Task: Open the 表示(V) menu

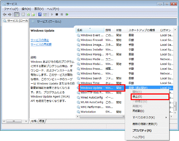Action: pyautogui.click(x=39, y=9)
